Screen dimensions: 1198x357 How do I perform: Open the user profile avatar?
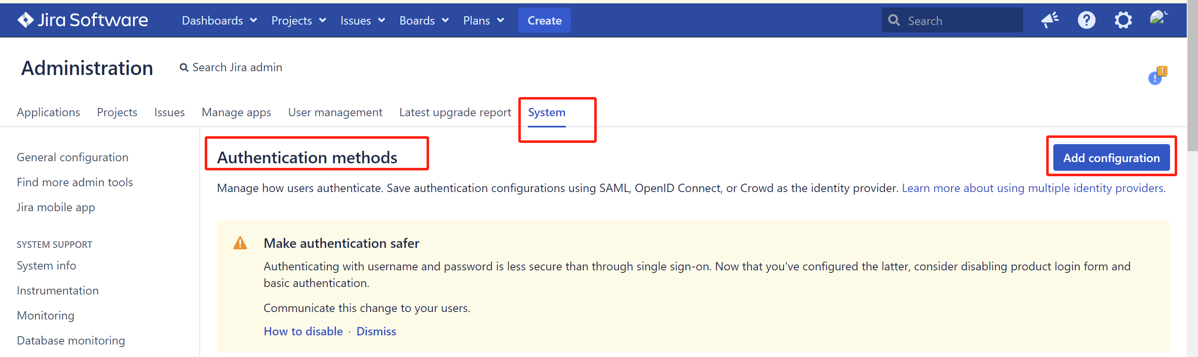click(1158, 19)
